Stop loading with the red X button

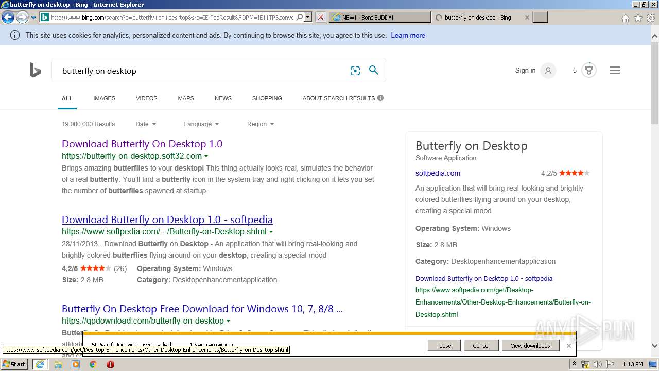pyautogui.click(x=320, y=17)
